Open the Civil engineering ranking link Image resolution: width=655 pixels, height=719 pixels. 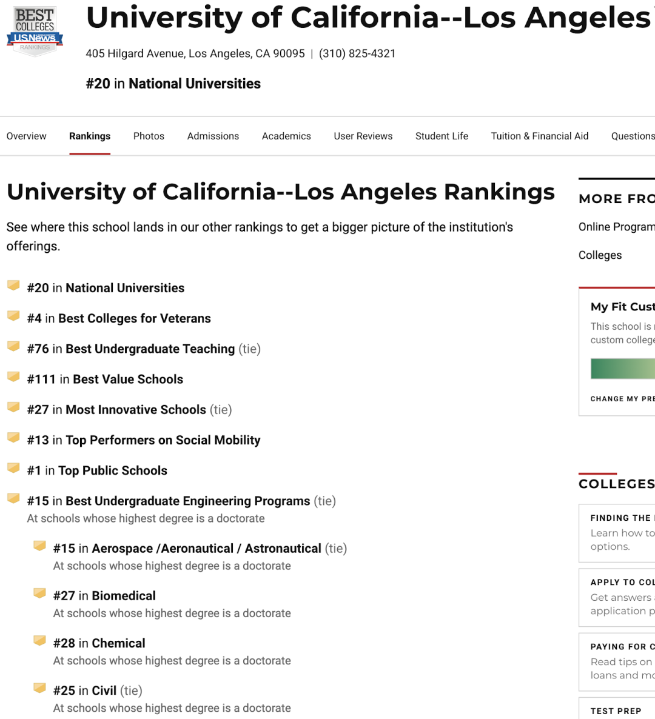[104, 691]
